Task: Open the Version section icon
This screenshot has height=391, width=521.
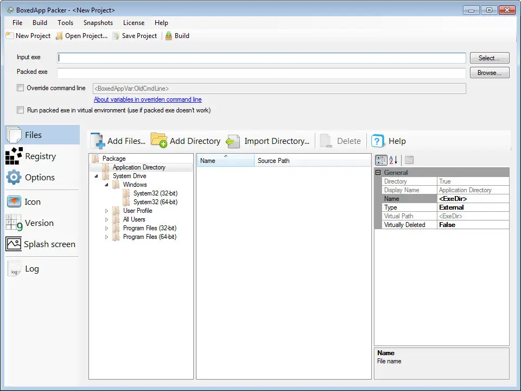Action: click(14, 223)
